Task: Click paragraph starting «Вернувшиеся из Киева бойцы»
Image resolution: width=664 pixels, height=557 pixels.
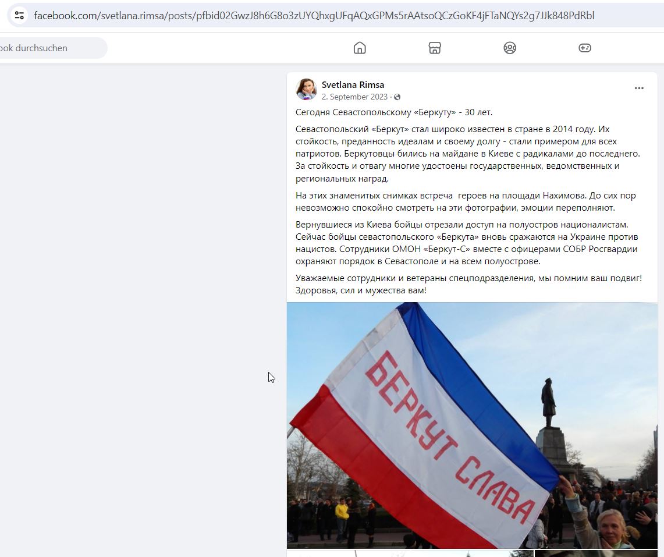Action: 467,243
